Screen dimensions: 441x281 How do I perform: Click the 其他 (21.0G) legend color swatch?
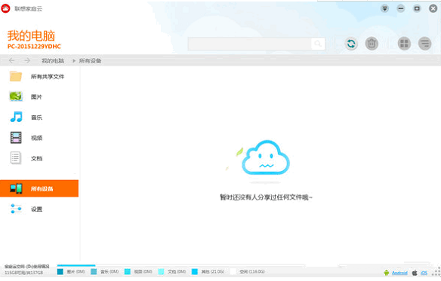point(195,272)
